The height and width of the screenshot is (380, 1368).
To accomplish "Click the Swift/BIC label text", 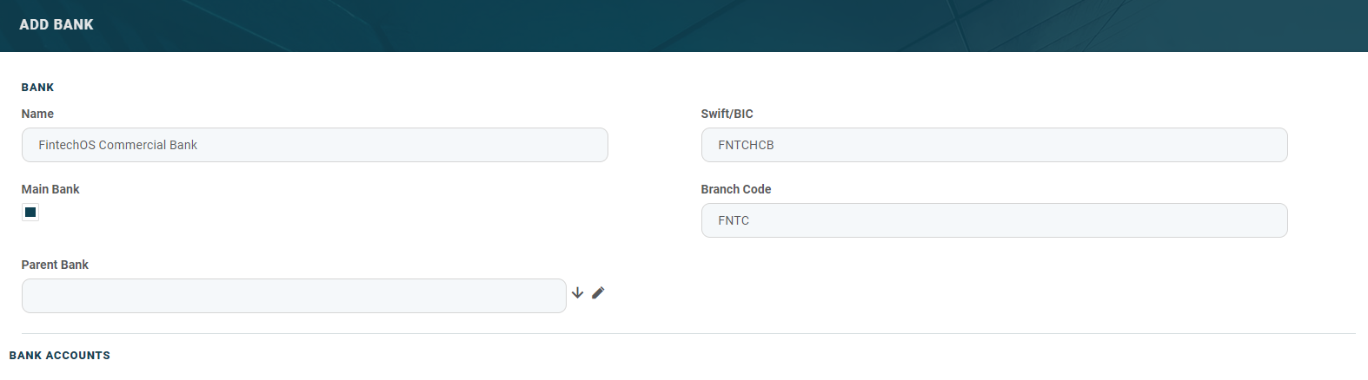I will pyautogui.click(x=727, y=114).
